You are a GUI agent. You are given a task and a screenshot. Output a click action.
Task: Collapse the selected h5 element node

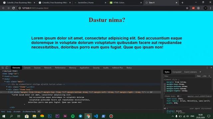(9, 92)
